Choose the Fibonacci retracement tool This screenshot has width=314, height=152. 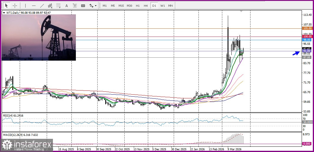click(x=59, y=6)
